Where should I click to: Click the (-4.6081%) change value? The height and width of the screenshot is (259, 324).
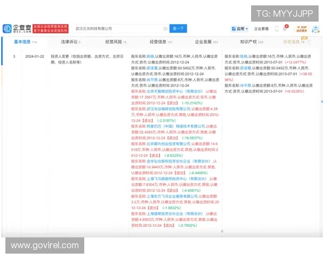191,190
